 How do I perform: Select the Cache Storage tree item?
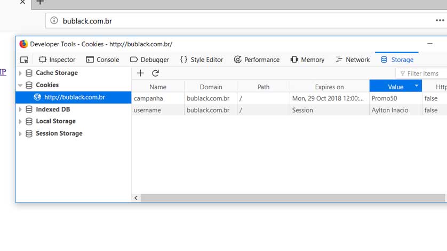coord(57,73)
